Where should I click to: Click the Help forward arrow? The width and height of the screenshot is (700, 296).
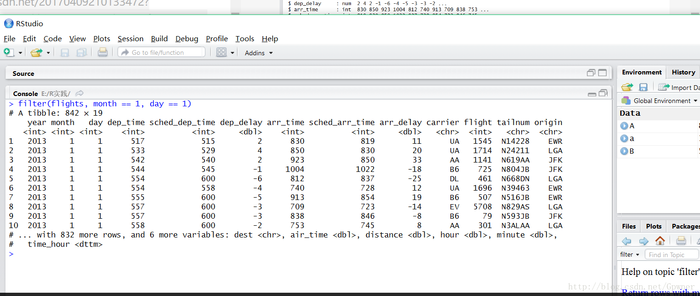coord(644,241)
